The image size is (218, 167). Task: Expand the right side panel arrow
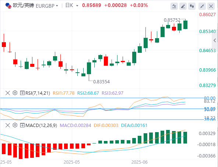(x=215, y=40)
